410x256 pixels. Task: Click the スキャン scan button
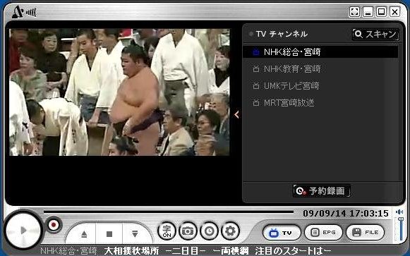pyautogui.click(x=375, y=35)
